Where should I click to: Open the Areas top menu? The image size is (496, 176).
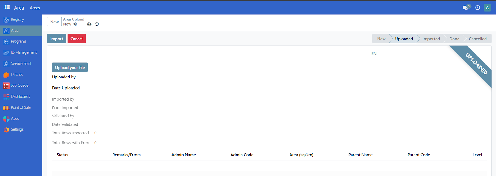pos(35,8)
